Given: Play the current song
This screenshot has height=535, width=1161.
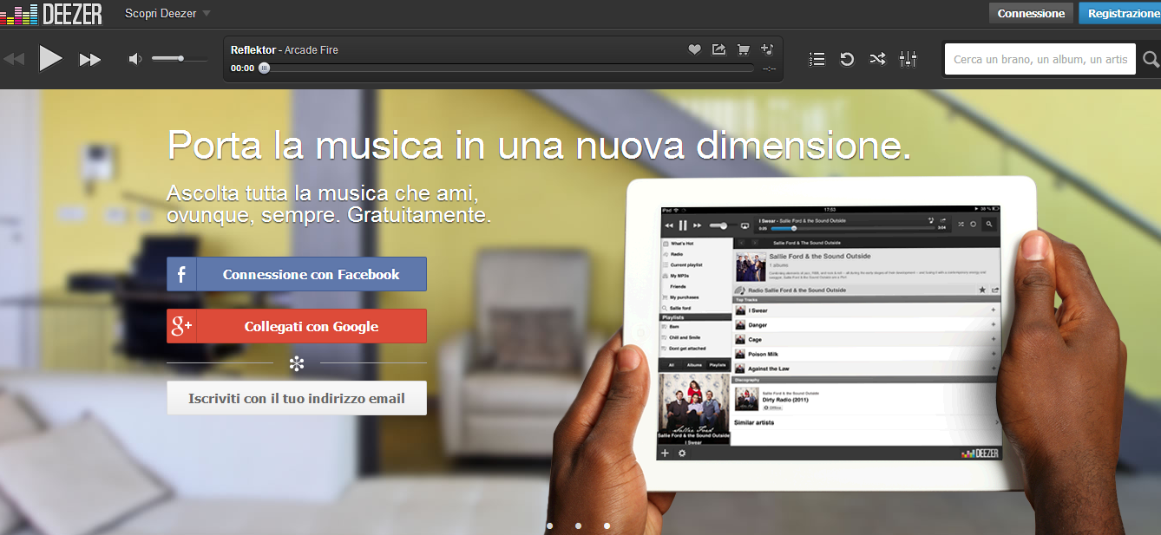Looking at the screenshot, I should coord(50,58).
